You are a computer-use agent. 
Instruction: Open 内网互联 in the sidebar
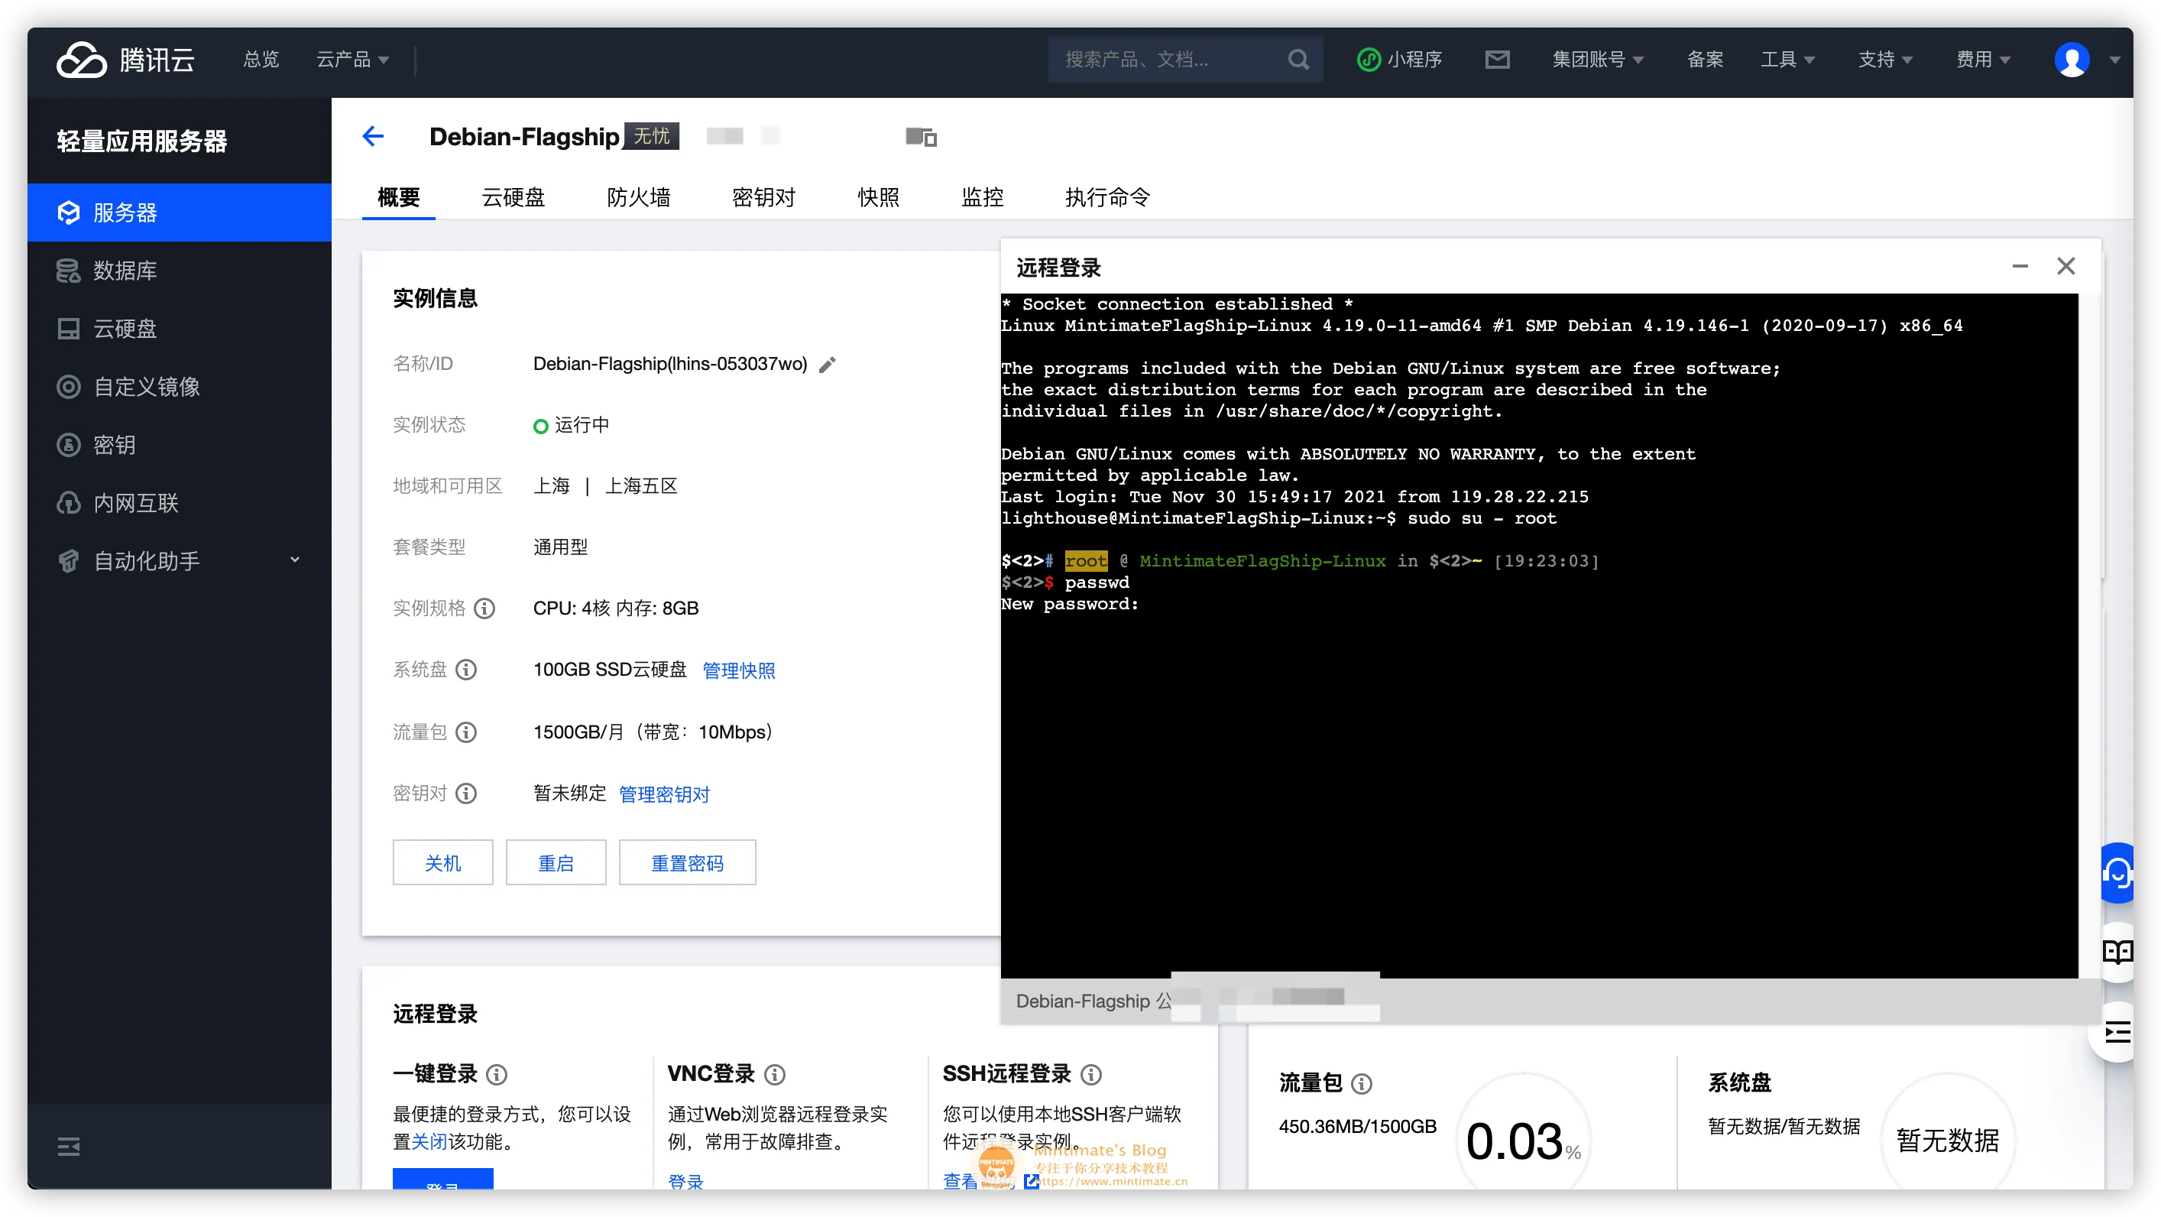180,503
